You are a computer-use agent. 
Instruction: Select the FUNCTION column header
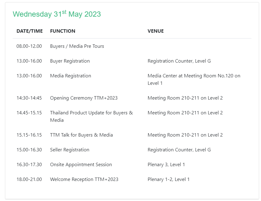(x=63, y=31)
